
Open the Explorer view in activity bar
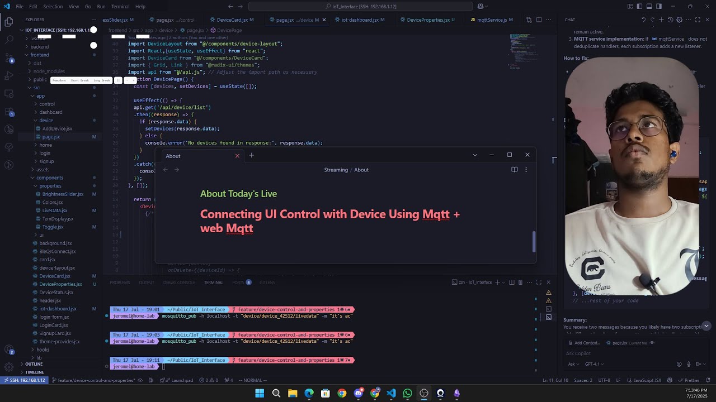pyautogui.click(x=9, y=22)
